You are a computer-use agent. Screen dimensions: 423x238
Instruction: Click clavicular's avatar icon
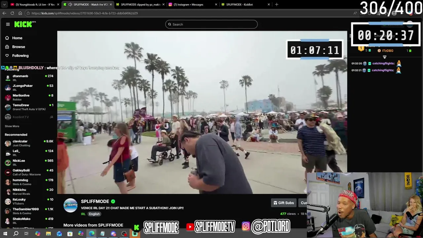coord(8,143)
